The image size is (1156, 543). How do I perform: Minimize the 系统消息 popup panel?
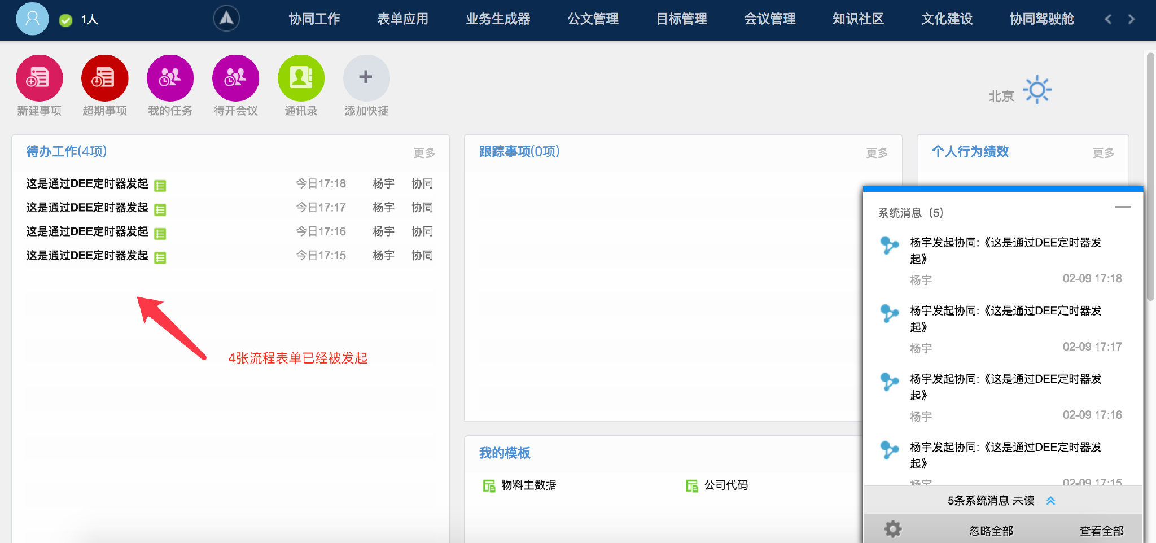click(1122, 207)
